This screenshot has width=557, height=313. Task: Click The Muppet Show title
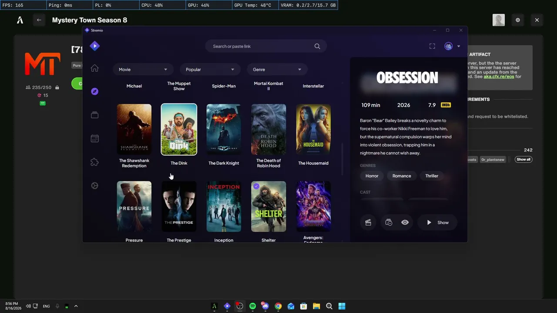click(x=179, y=86)
